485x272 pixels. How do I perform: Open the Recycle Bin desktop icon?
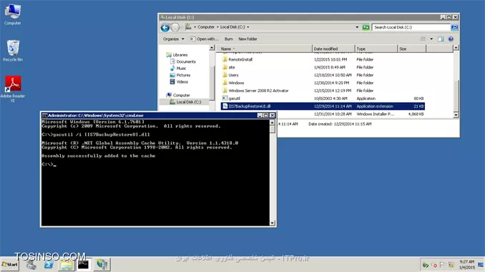(x=13, y=51)
